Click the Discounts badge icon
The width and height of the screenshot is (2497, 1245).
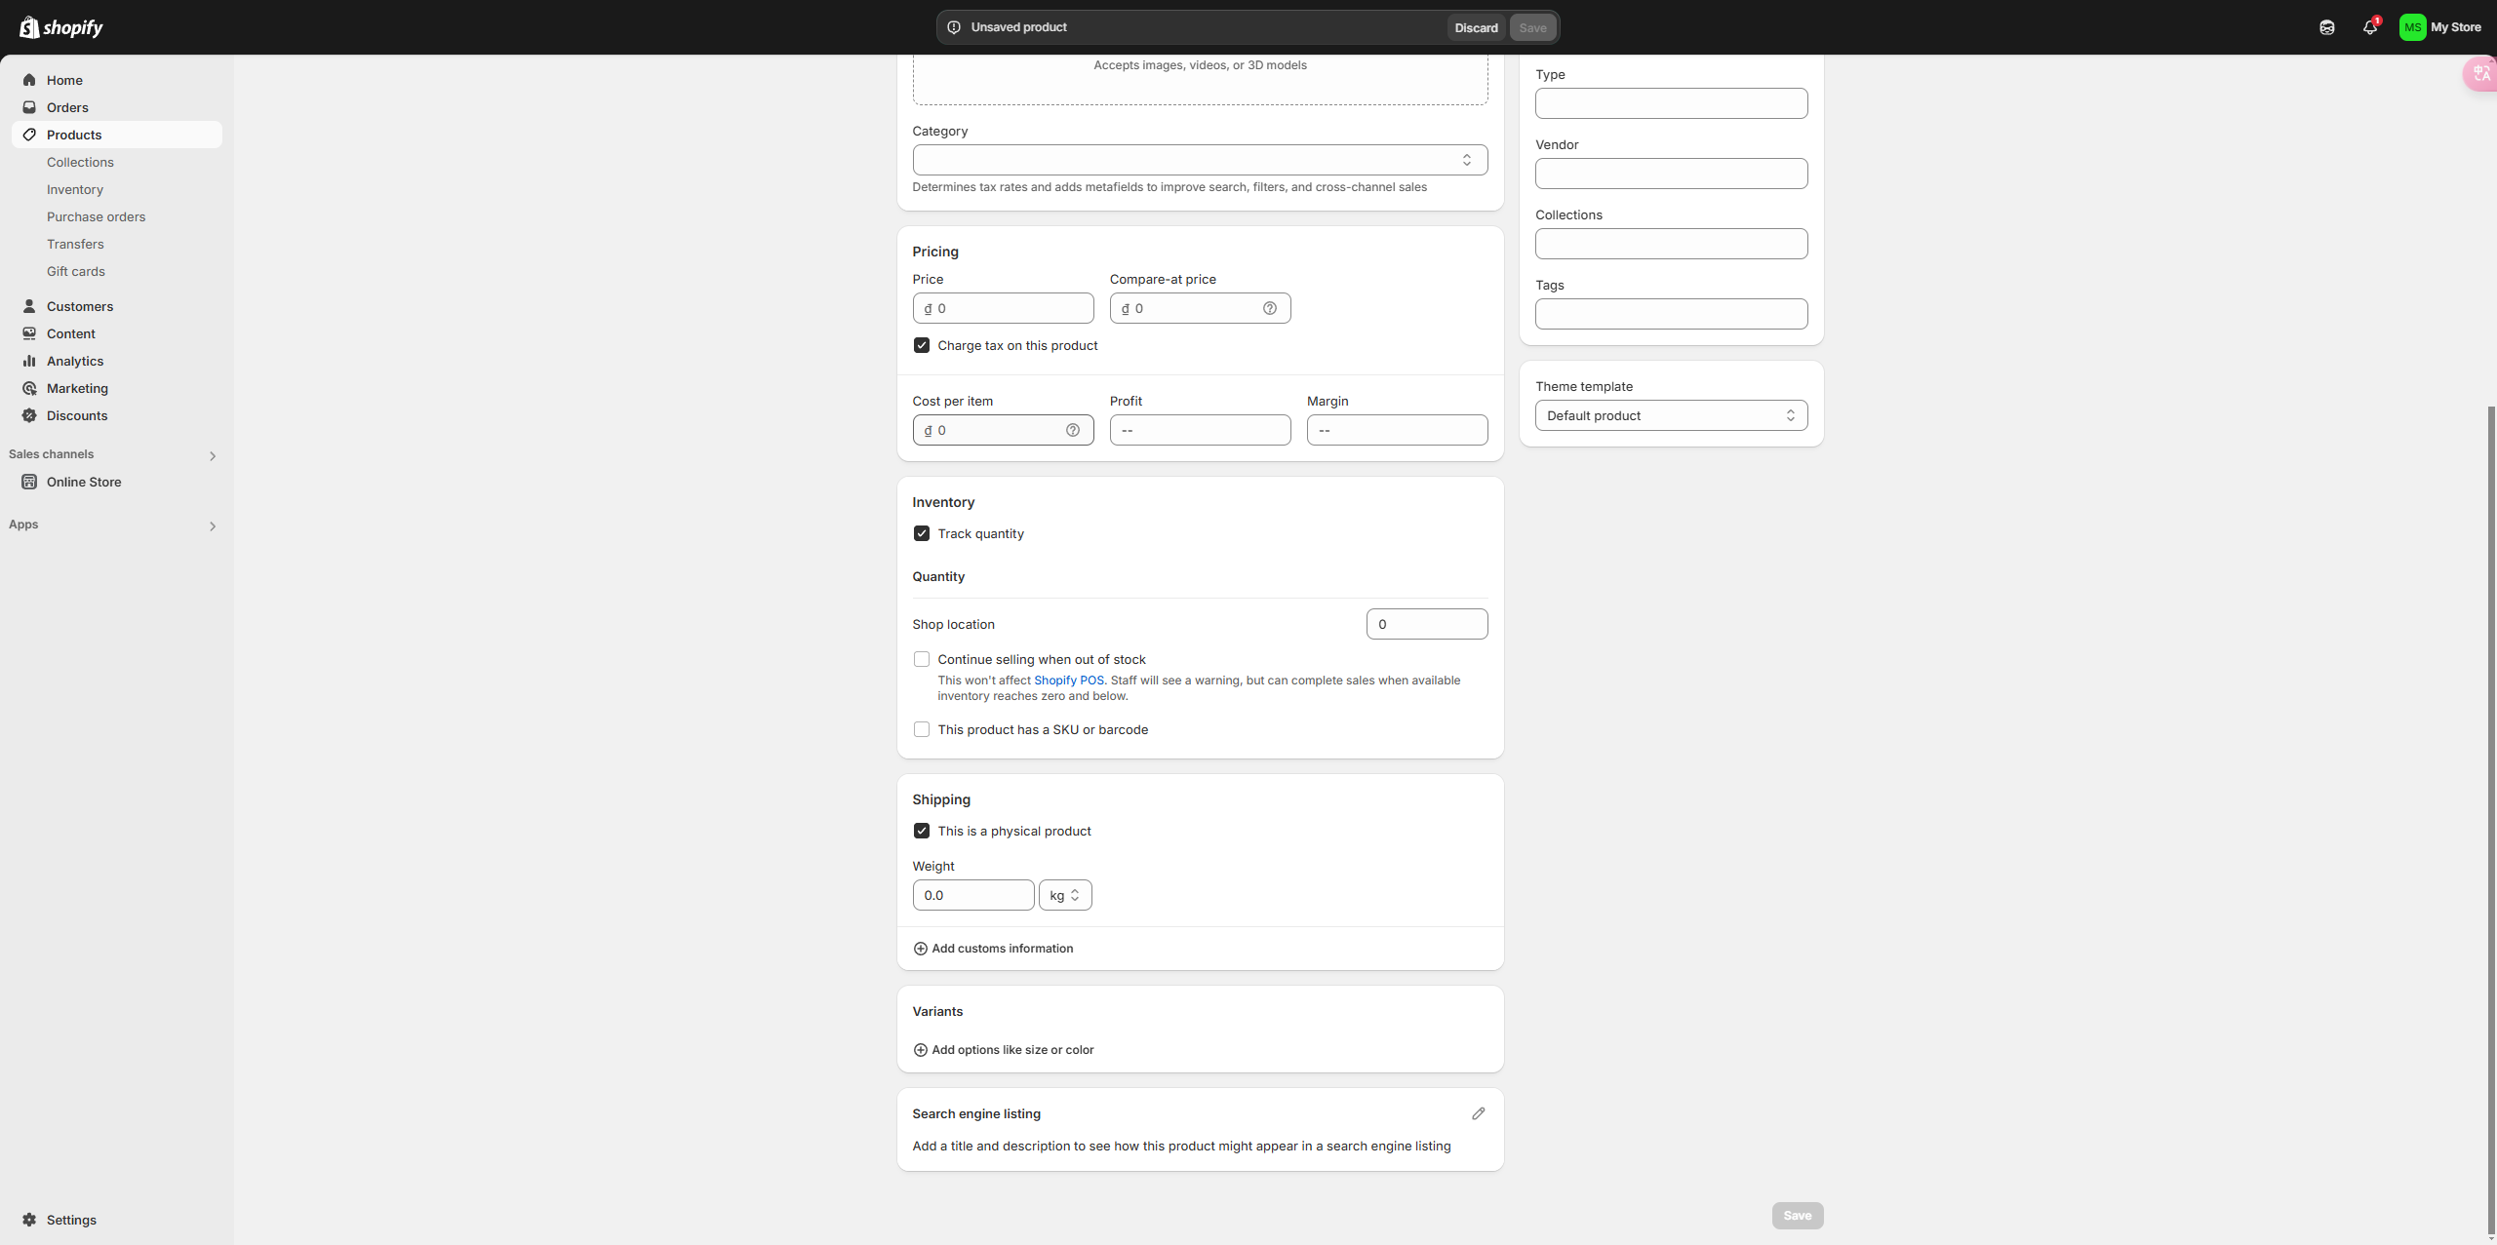pyautogui.click(x=29, y=415)
